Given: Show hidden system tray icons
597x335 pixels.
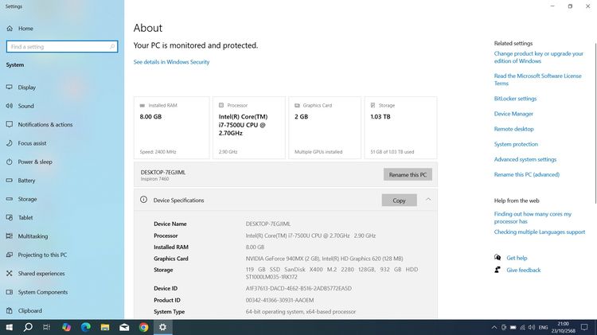Looking at the screenshot, I should [494, 327].
